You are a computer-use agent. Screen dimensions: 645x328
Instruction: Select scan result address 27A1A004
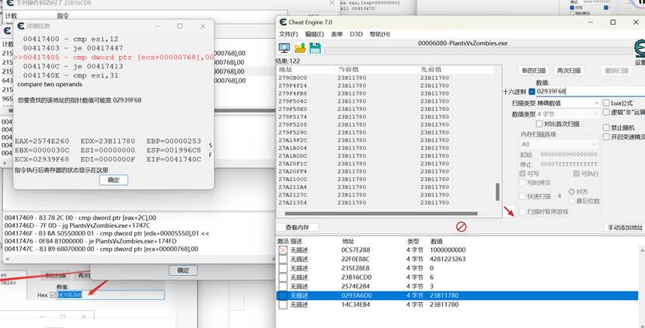(x=292, y=148)
